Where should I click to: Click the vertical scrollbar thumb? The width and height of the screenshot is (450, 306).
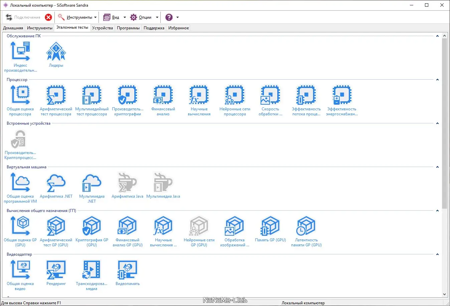coord(444,123)
